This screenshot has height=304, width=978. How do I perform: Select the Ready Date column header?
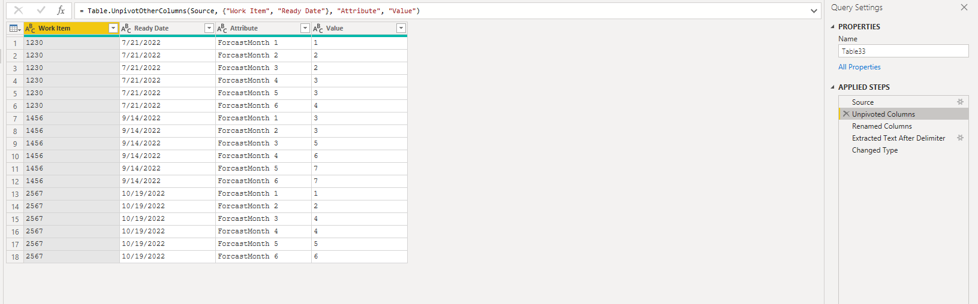pos(167,28)
